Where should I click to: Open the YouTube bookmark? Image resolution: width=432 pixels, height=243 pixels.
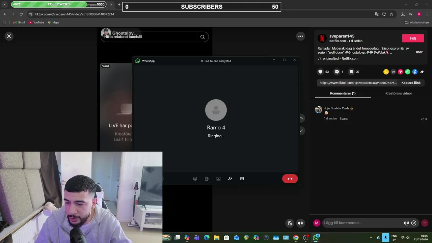point(36,22)
